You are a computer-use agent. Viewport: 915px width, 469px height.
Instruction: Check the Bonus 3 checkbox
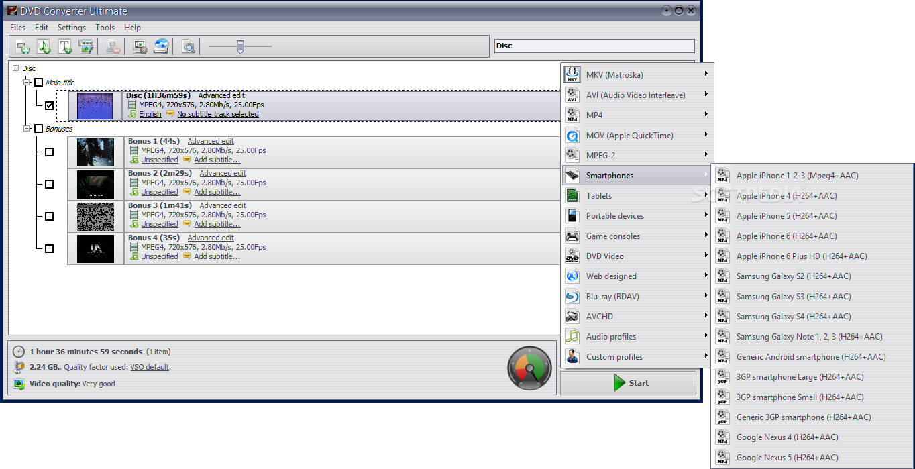(49, 216)
